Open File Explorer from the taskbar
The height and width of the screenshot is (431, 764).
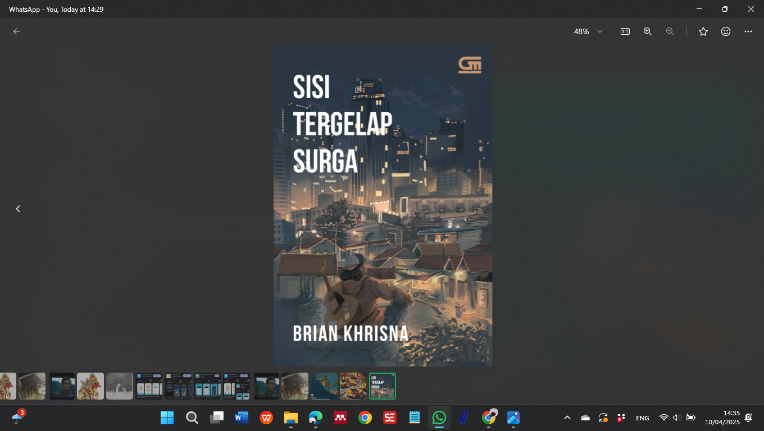(x=290, y=418)
